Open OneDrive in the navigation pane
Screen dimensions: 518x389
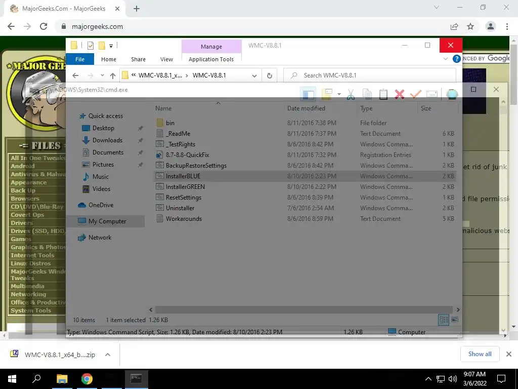click(x=101, y=205)
